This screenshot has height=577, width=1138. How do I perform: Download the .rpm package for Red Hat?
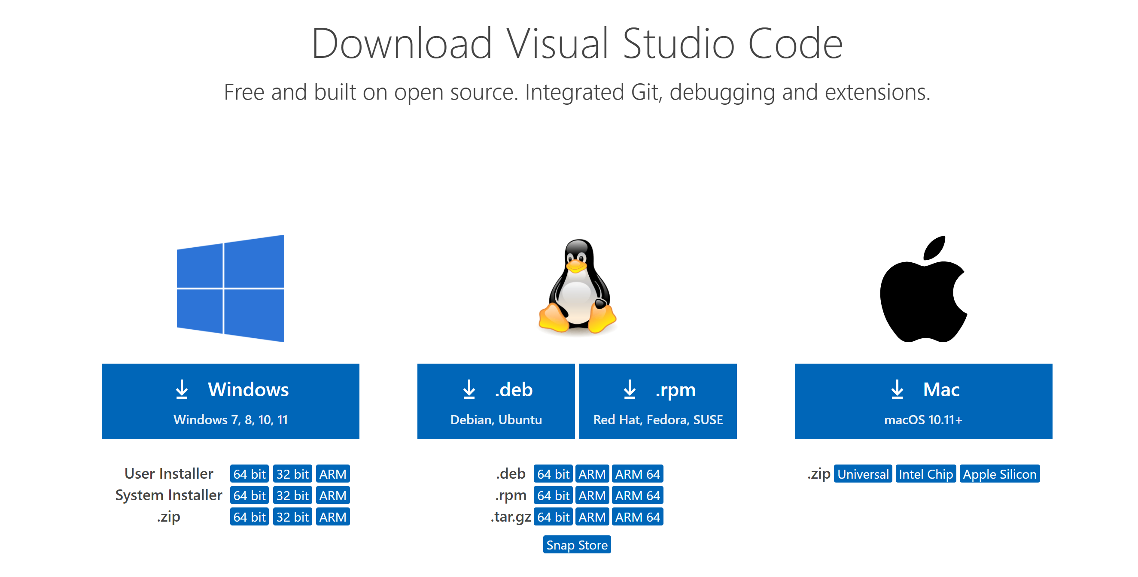coord(657,401)
